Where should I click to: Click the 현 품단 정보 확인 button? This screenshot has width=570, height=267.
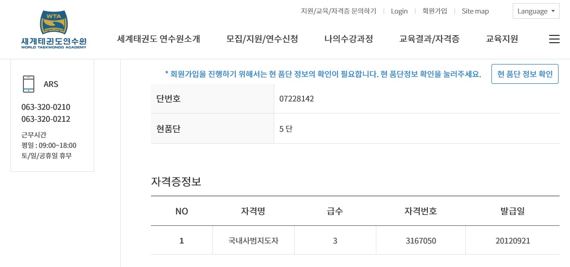[525, 74]
